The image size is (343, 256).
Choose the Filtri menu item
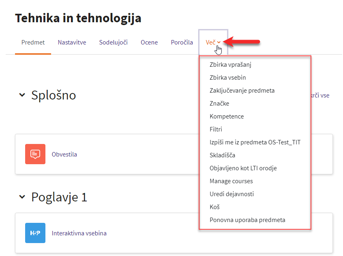(216, 129)
